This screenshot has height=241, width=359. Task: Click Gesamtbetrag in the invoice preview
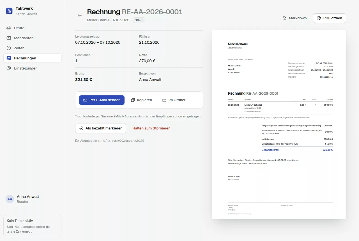click(x=270, y=150)
